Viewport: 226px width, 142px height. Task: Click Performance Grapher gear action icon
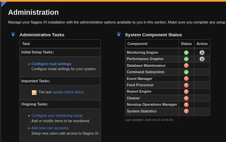click(x=202, y=59)
